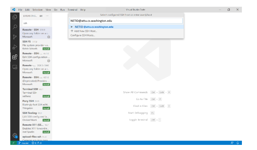The width and height of the screenshot is (257, 150).
Task: Open the Explorer view in activity bar
Action: point(15,17)
